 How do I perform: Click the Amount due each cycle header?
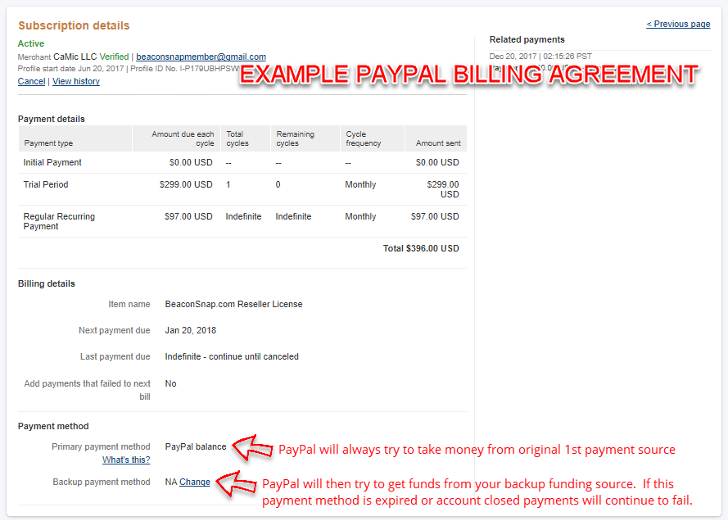pyautogui.click(x=183, y=138)
